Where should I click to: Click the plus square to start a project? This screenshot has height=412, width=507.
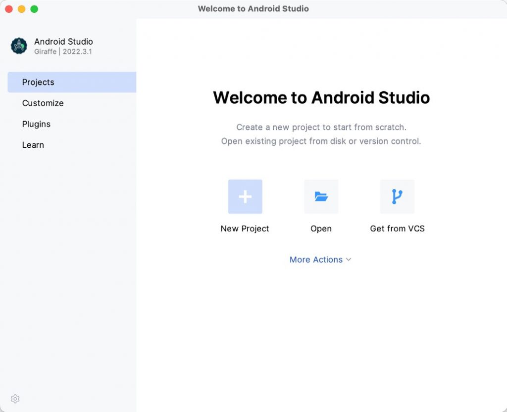(245, 196)
